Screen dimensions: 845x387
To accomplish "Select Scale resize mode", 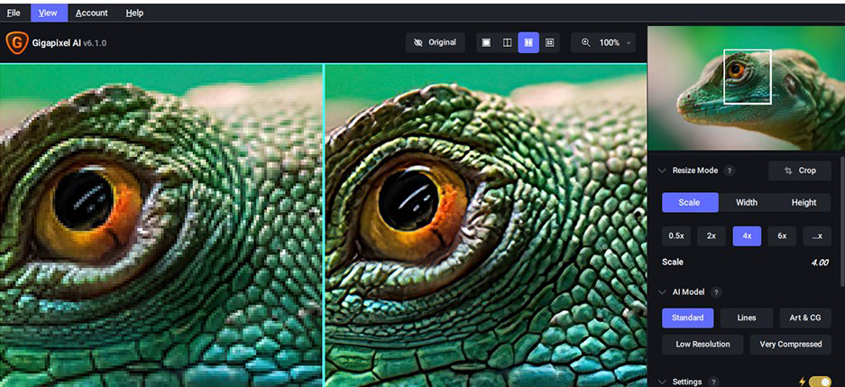I will [x=690, y=203].
